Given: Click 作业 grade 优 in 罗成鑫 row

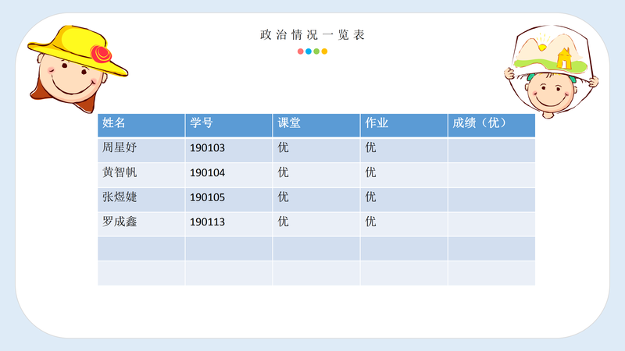Looking at the screenshot, I should 370,222.
